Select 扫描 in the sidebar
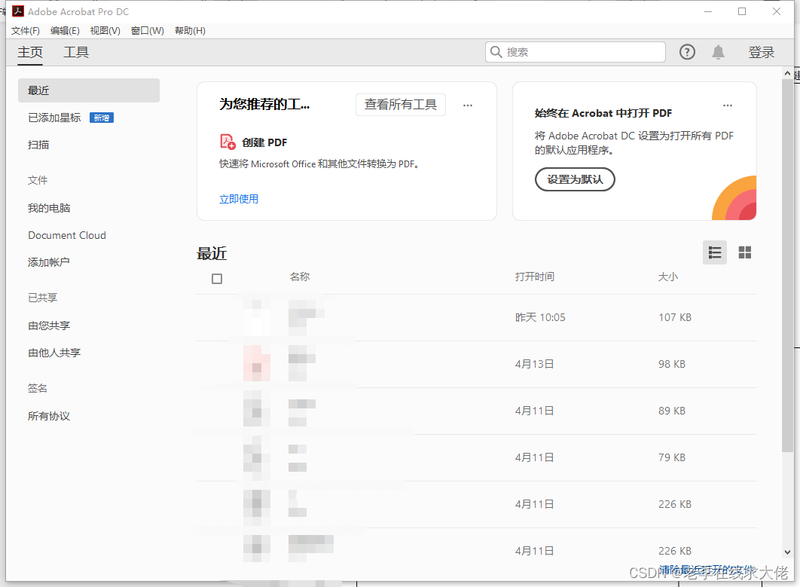Viewport: 800px width, 587px height. [x=38, y=145]
